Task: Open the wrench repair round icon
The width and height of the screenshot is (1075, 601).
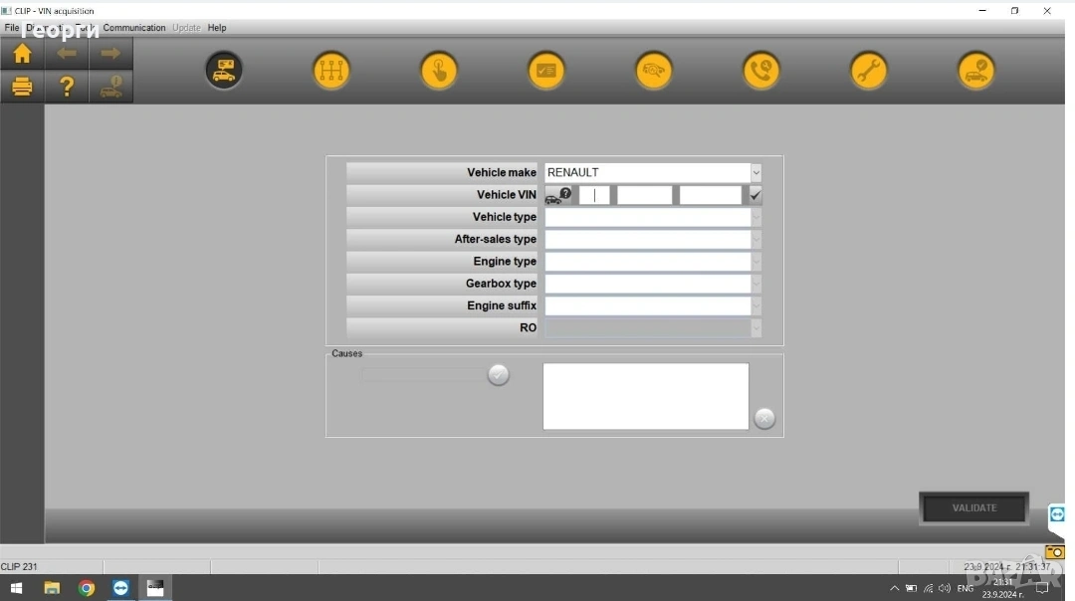Action: 869,70
